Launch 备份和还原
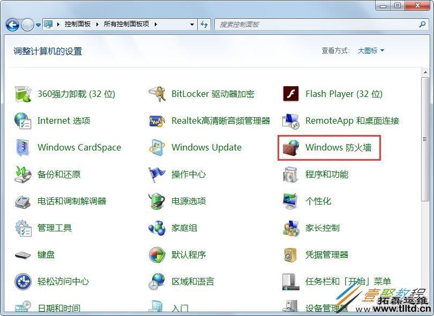 pyautogui.click(x=58, y=174)
